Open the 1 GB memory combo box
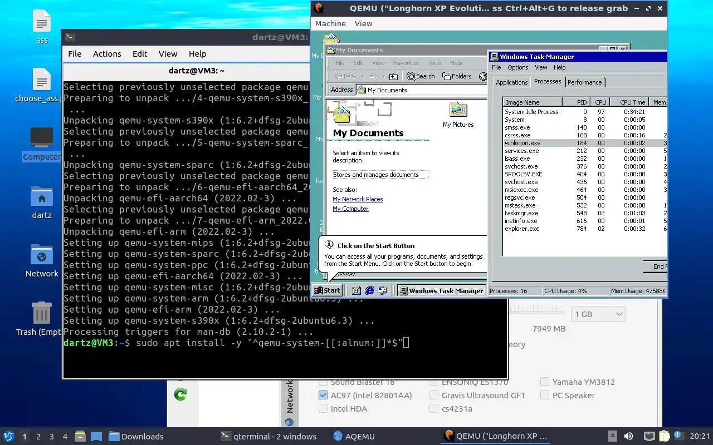The height and width of the screenshot is (445, 713). [597, 314]
